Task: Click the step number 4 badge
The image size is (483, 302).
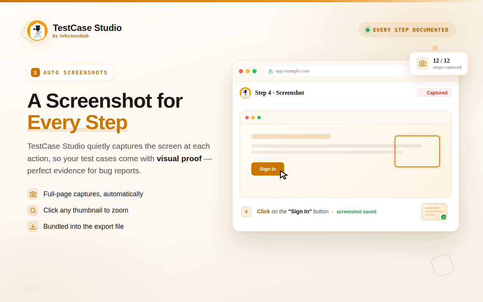Action: 246,212
